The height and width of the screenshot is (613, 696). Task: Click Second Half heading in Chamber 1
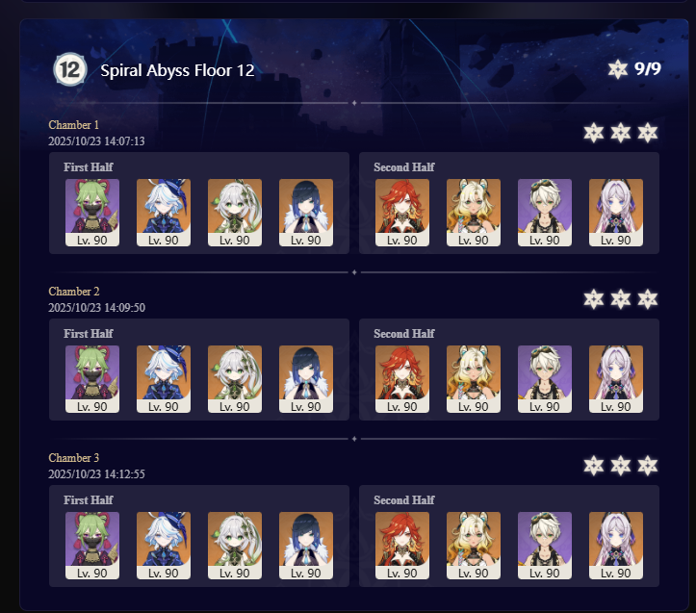click(x=404, y=167)
